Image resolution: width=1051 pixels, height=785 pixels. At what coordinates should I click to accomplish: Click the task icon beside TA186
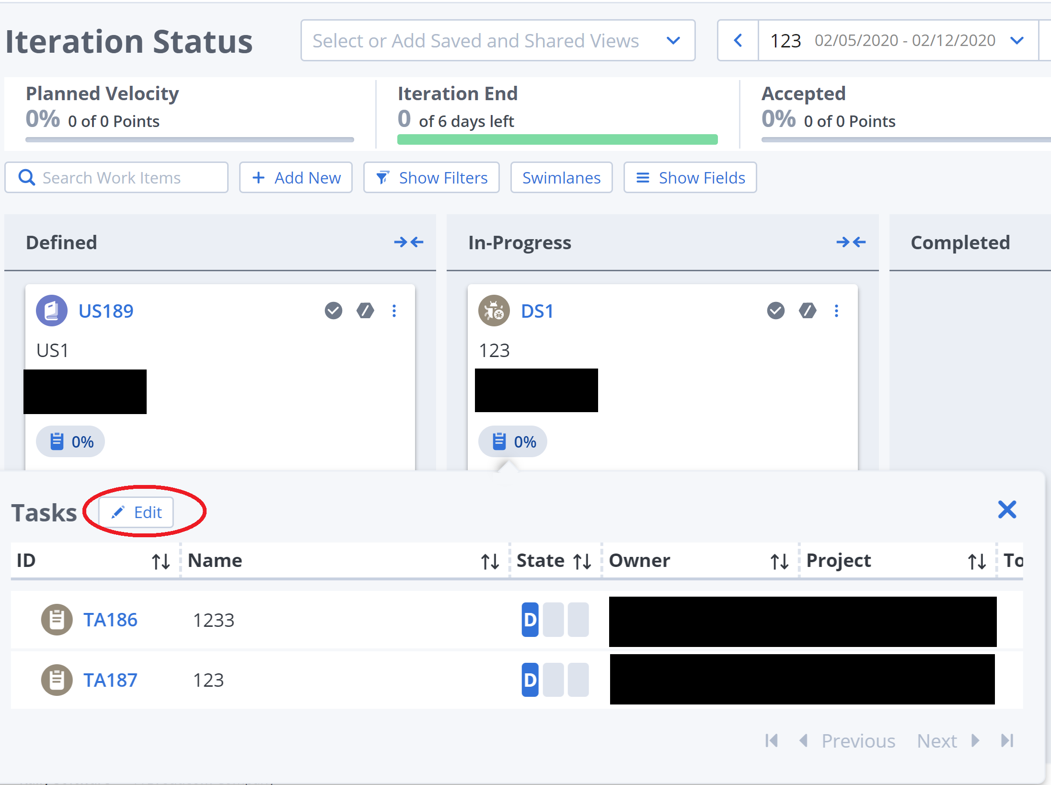pos(57,620)
